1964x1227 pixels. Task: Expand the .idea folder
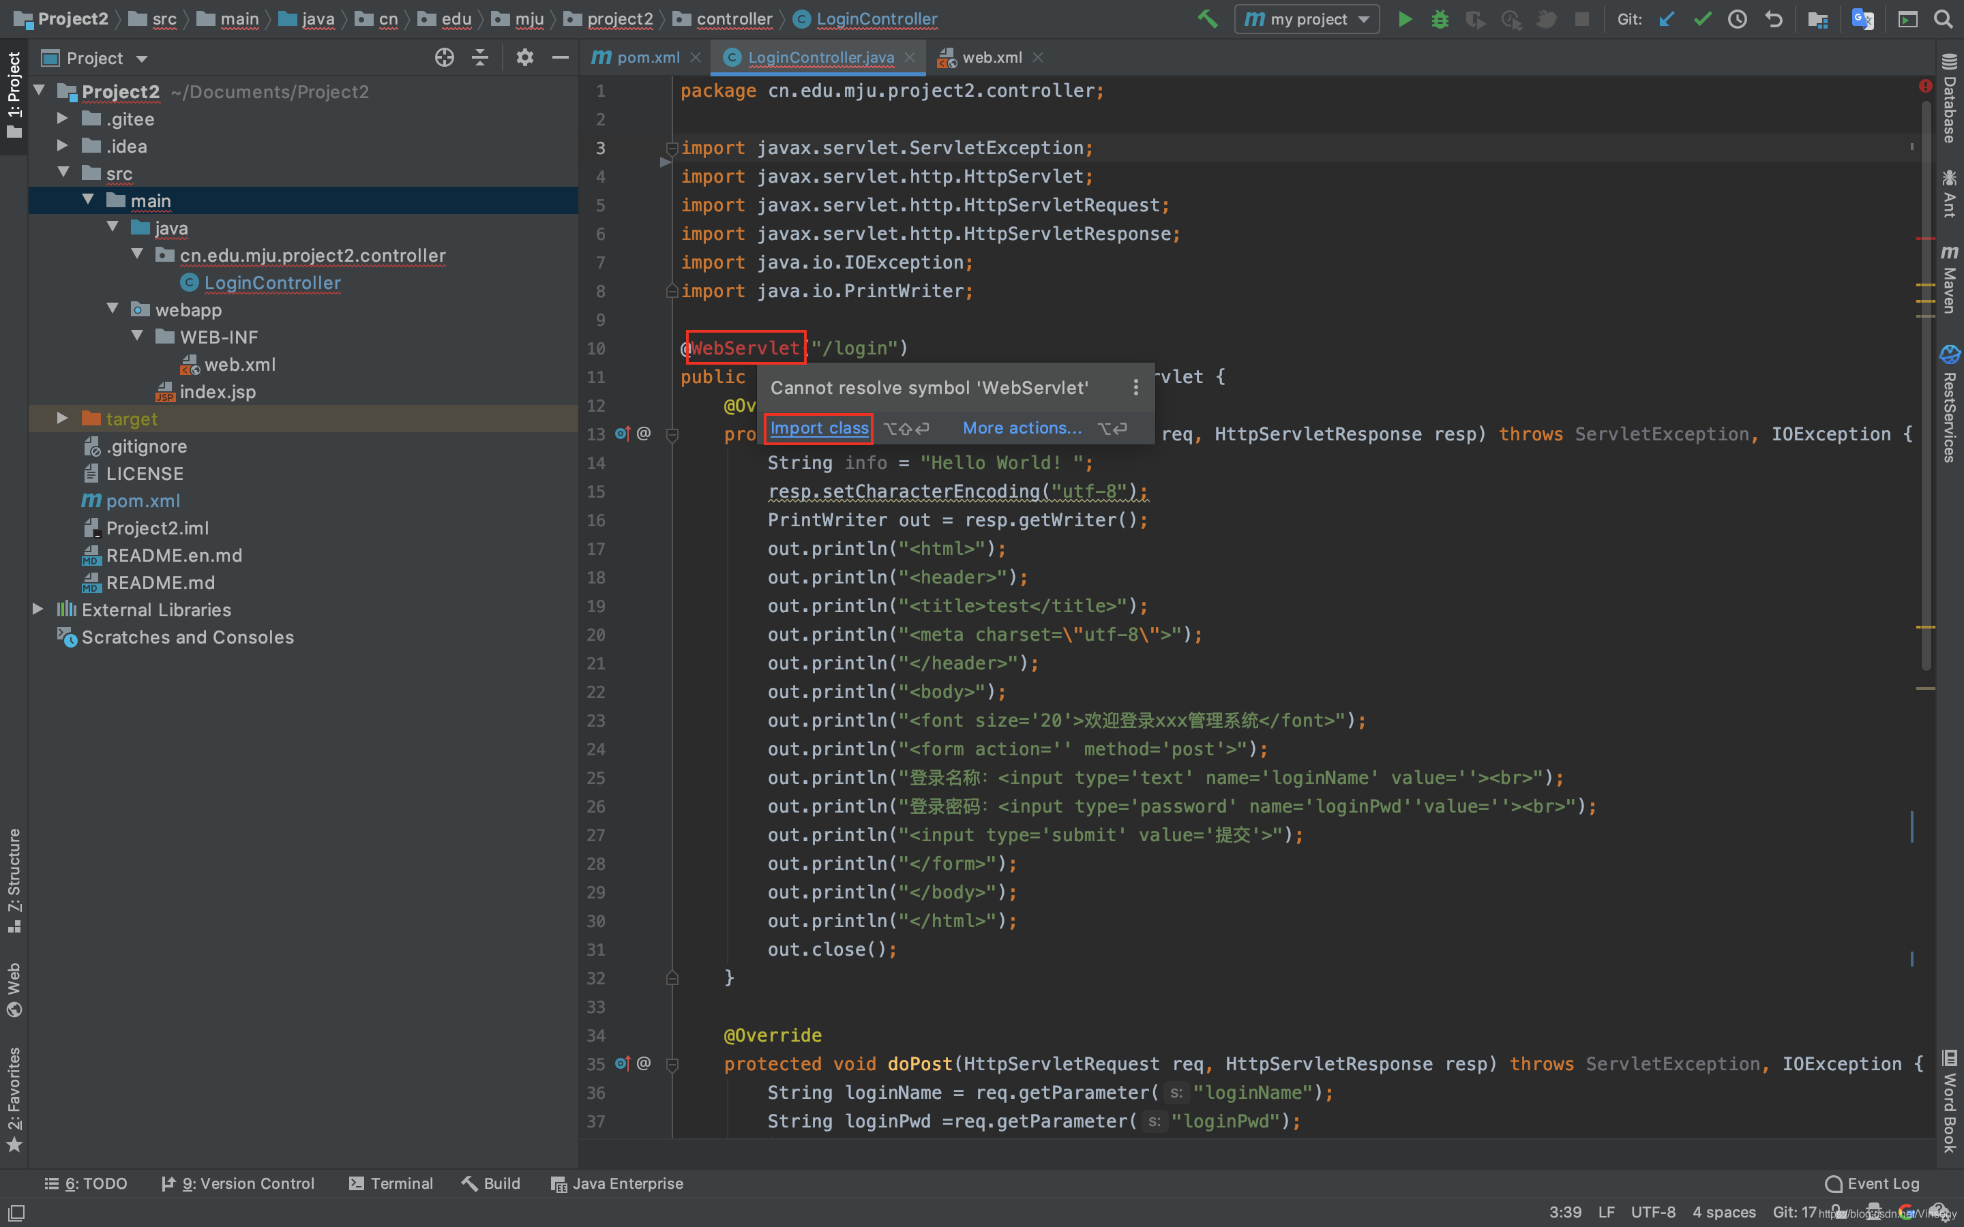pos(63,146)
